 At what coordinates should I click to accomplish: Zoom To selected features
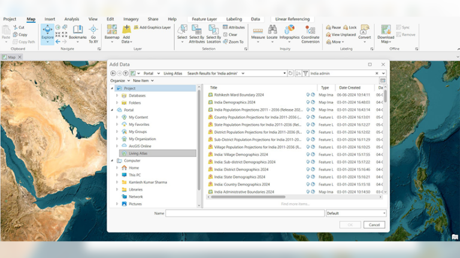(x=233, y=42)
